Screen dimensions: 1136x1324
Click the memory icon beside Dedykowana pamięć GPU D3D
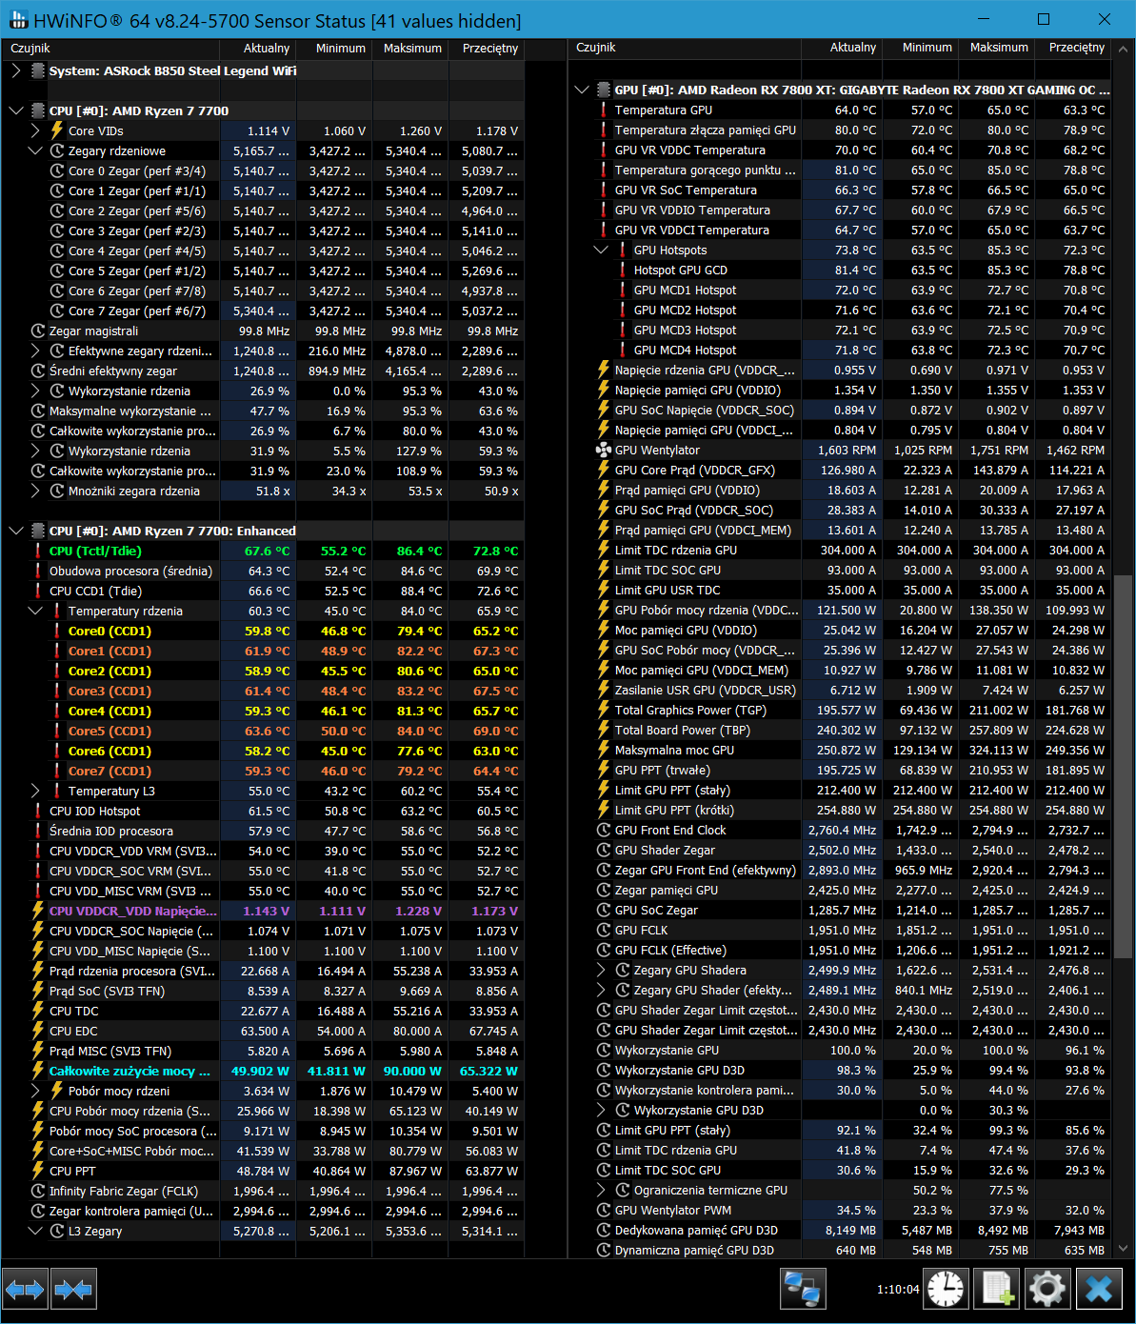[x=603, y=1230]
